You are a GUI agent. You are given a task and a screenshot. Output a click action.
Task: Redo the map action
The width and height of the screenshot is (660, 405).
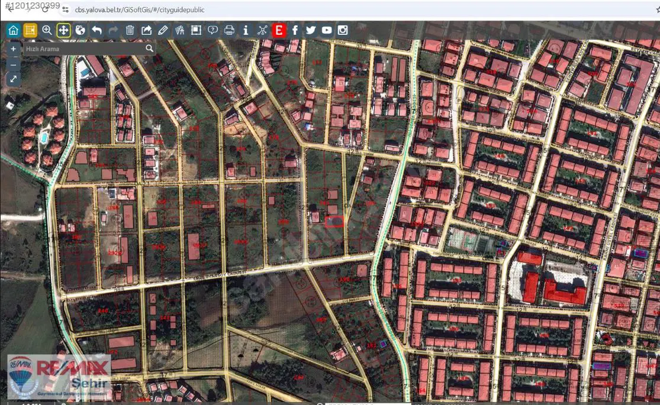[x=113, y=30]
